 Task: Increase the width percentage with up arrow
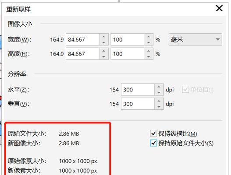(149, 37)
